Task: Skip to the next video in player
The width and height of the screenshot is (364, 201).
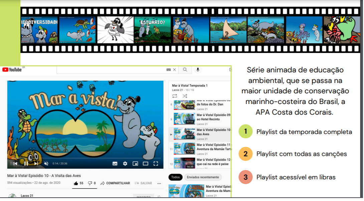Action: tap(36, 163)
